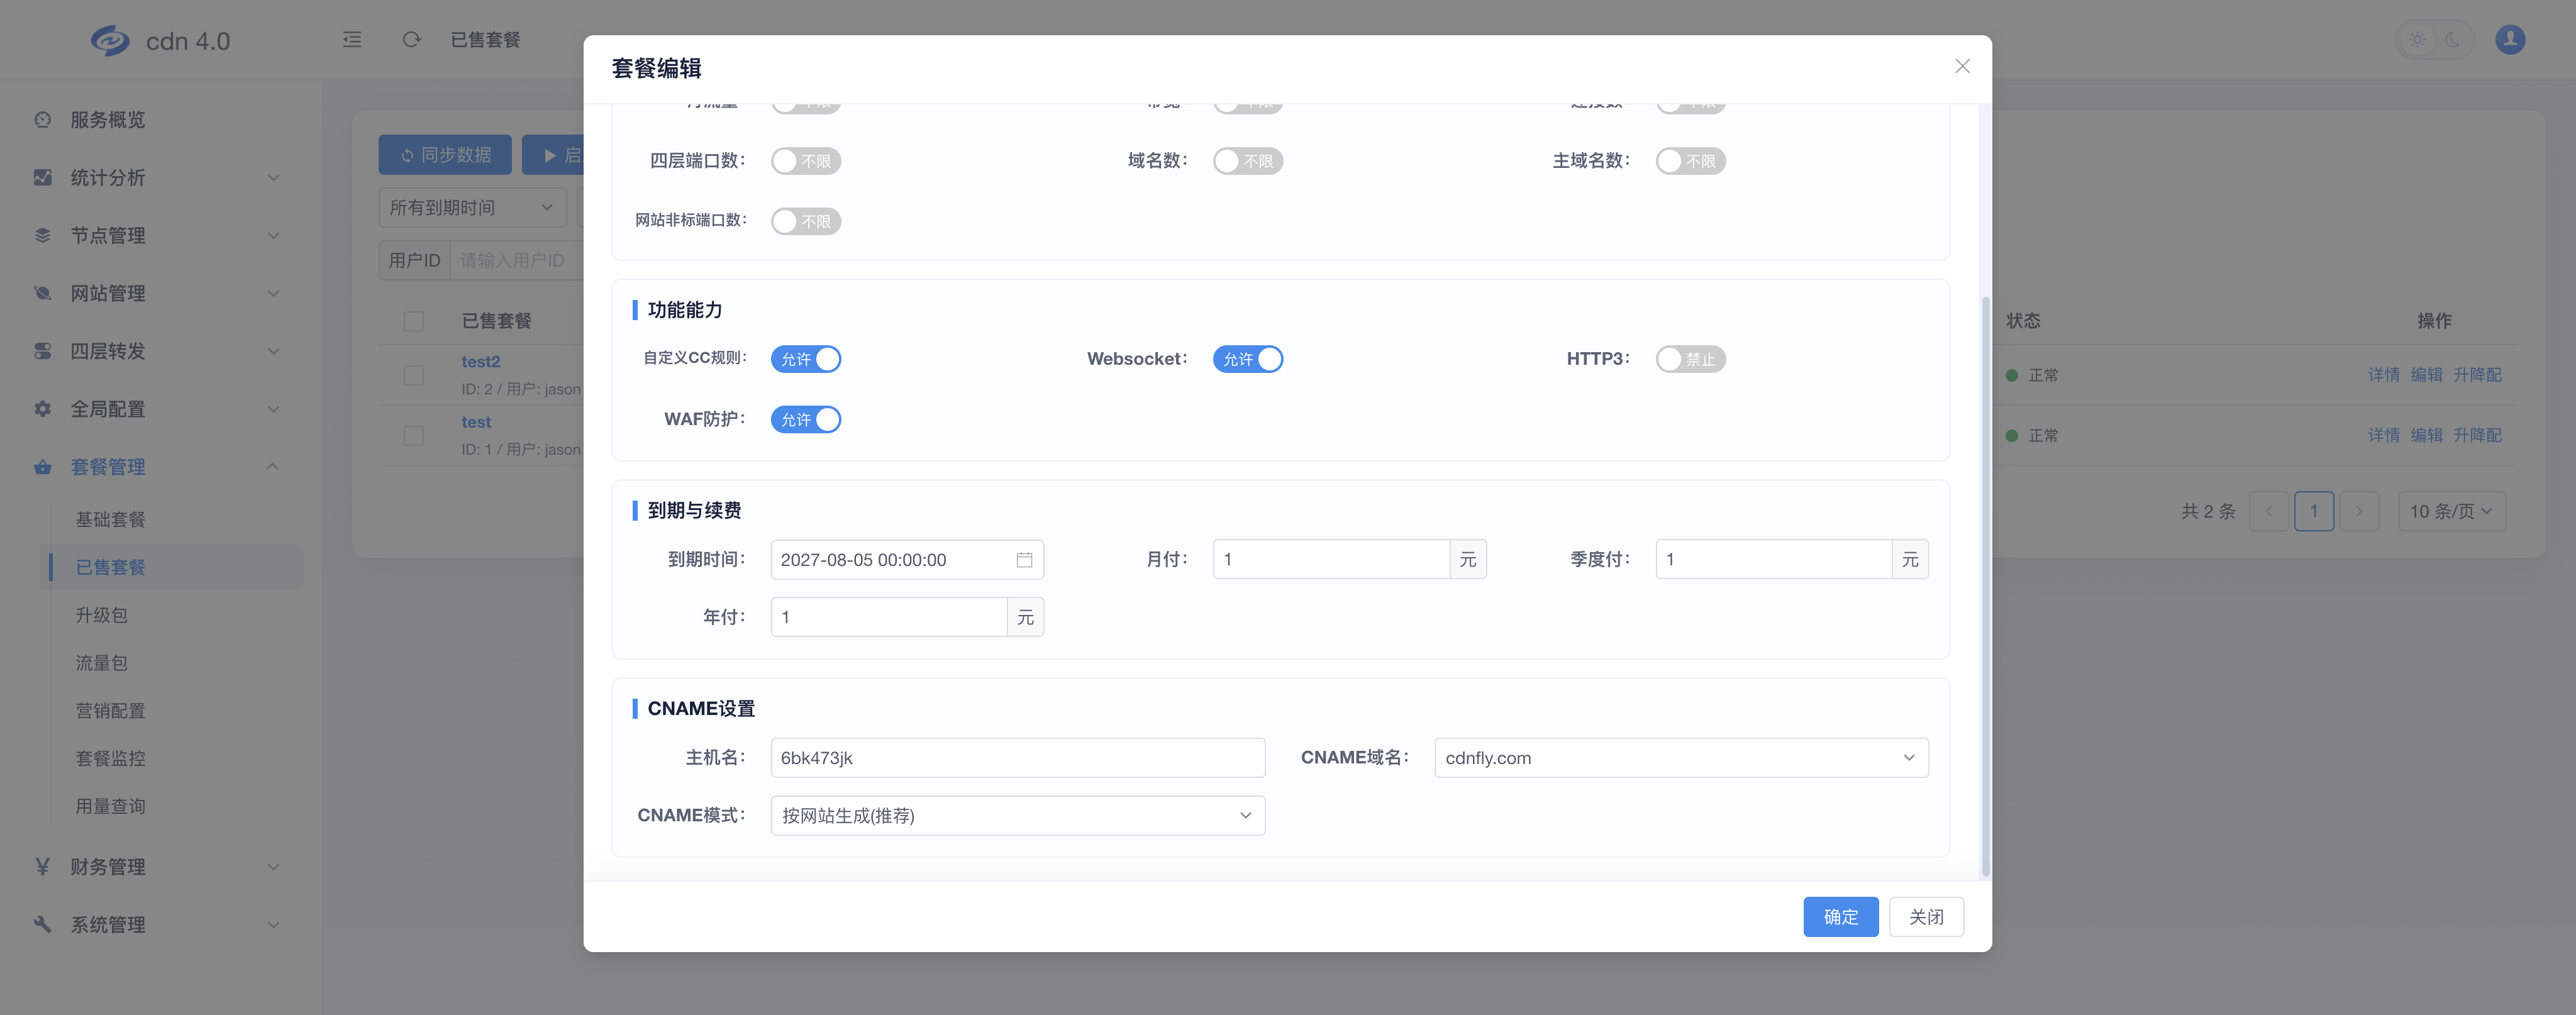The image size is (2576, 1015).
Task: Click the refresh icon in top bar
Action: coord(412,40)
